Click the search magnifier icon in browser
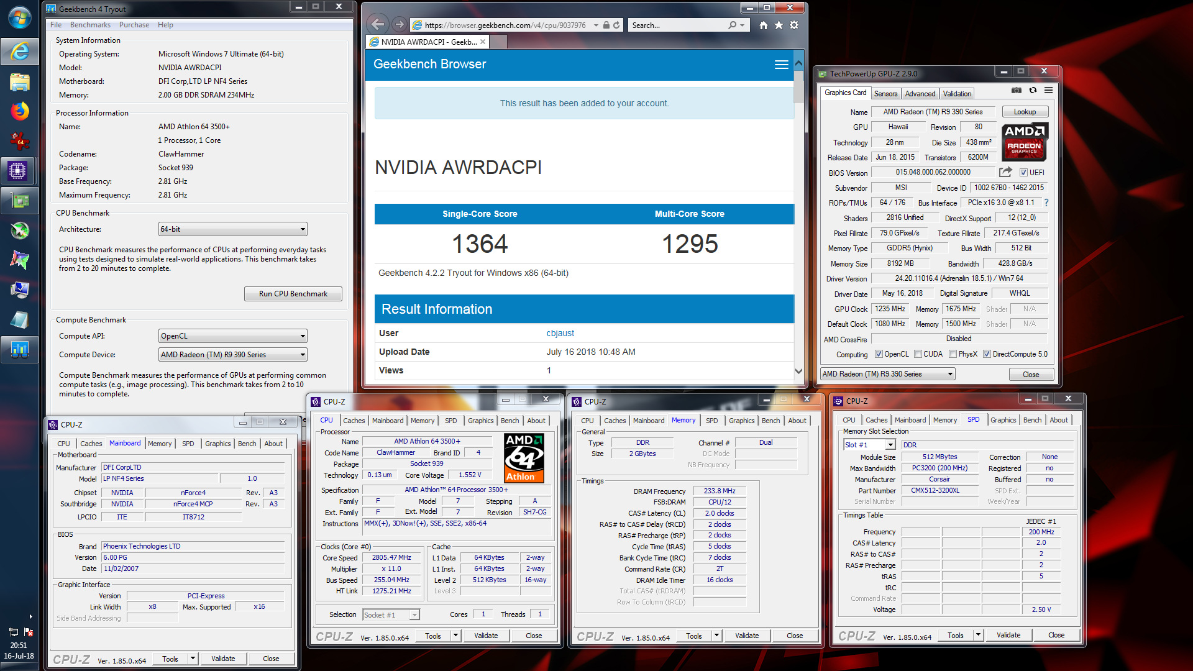Screen dimensions: 1193x671 coord(733,25)
